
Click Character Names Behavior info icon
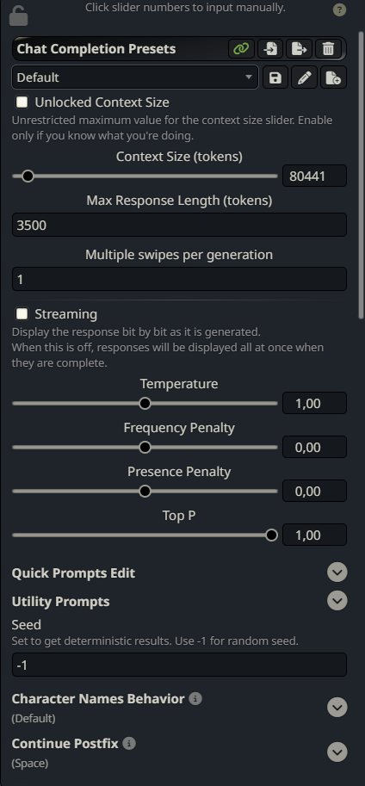coord(195,698)
